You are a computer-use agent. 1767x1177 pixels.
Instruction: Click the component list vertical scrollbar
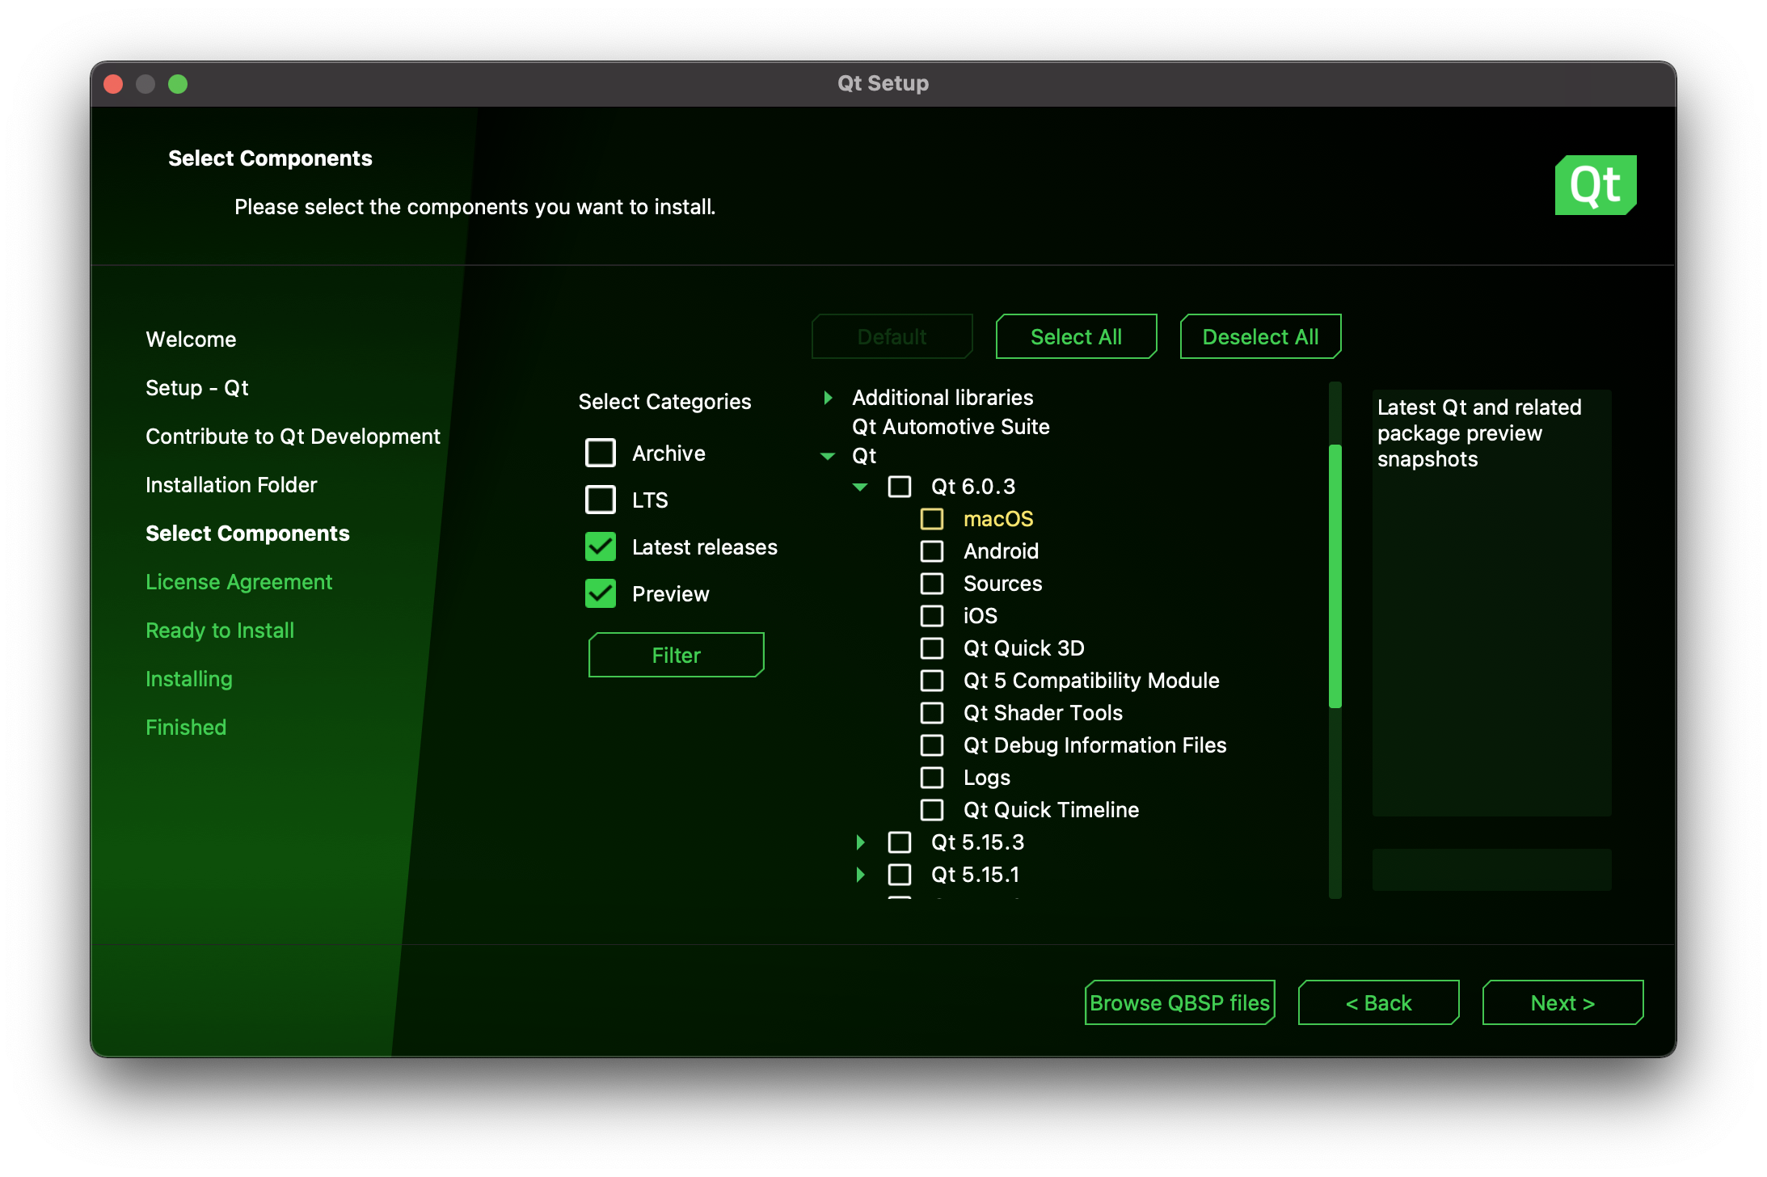[1335, 576]
